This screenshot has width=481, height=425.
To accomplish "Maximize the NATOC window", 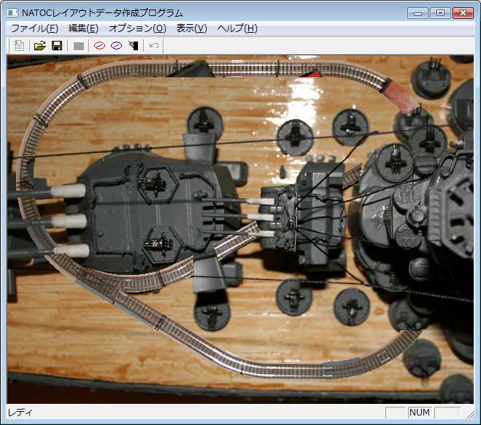I will (440, 13).
